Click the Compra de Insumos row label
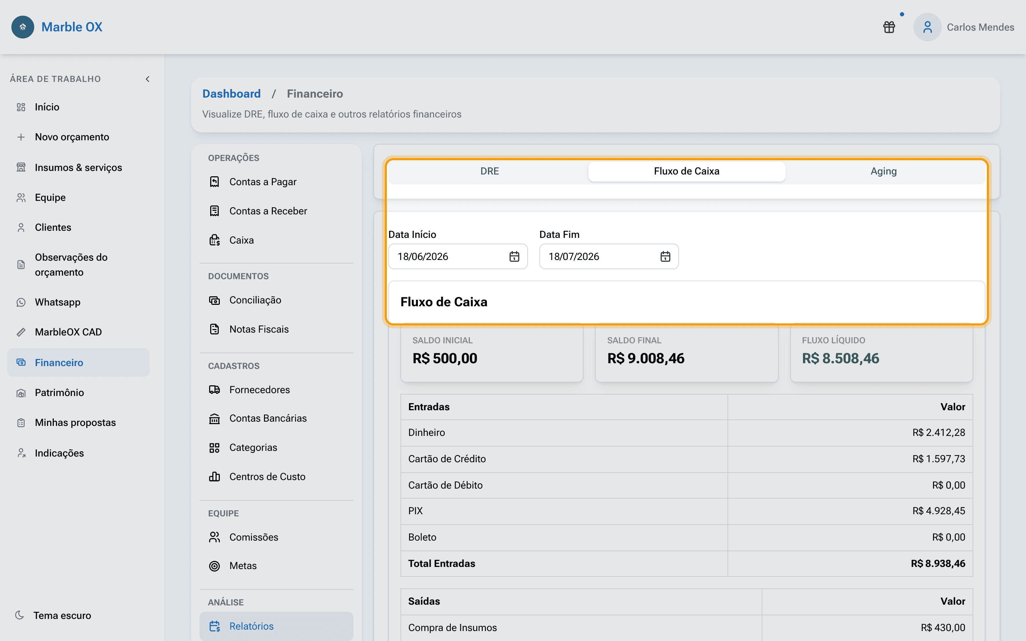Viewport: 1026px width, 641px height. click(452, 627)
